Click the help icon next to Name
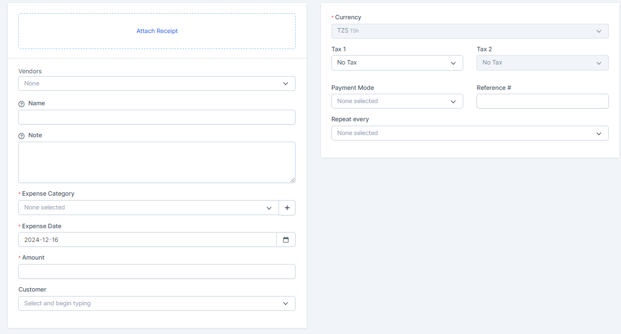621x334 pixels. (22, 104)
